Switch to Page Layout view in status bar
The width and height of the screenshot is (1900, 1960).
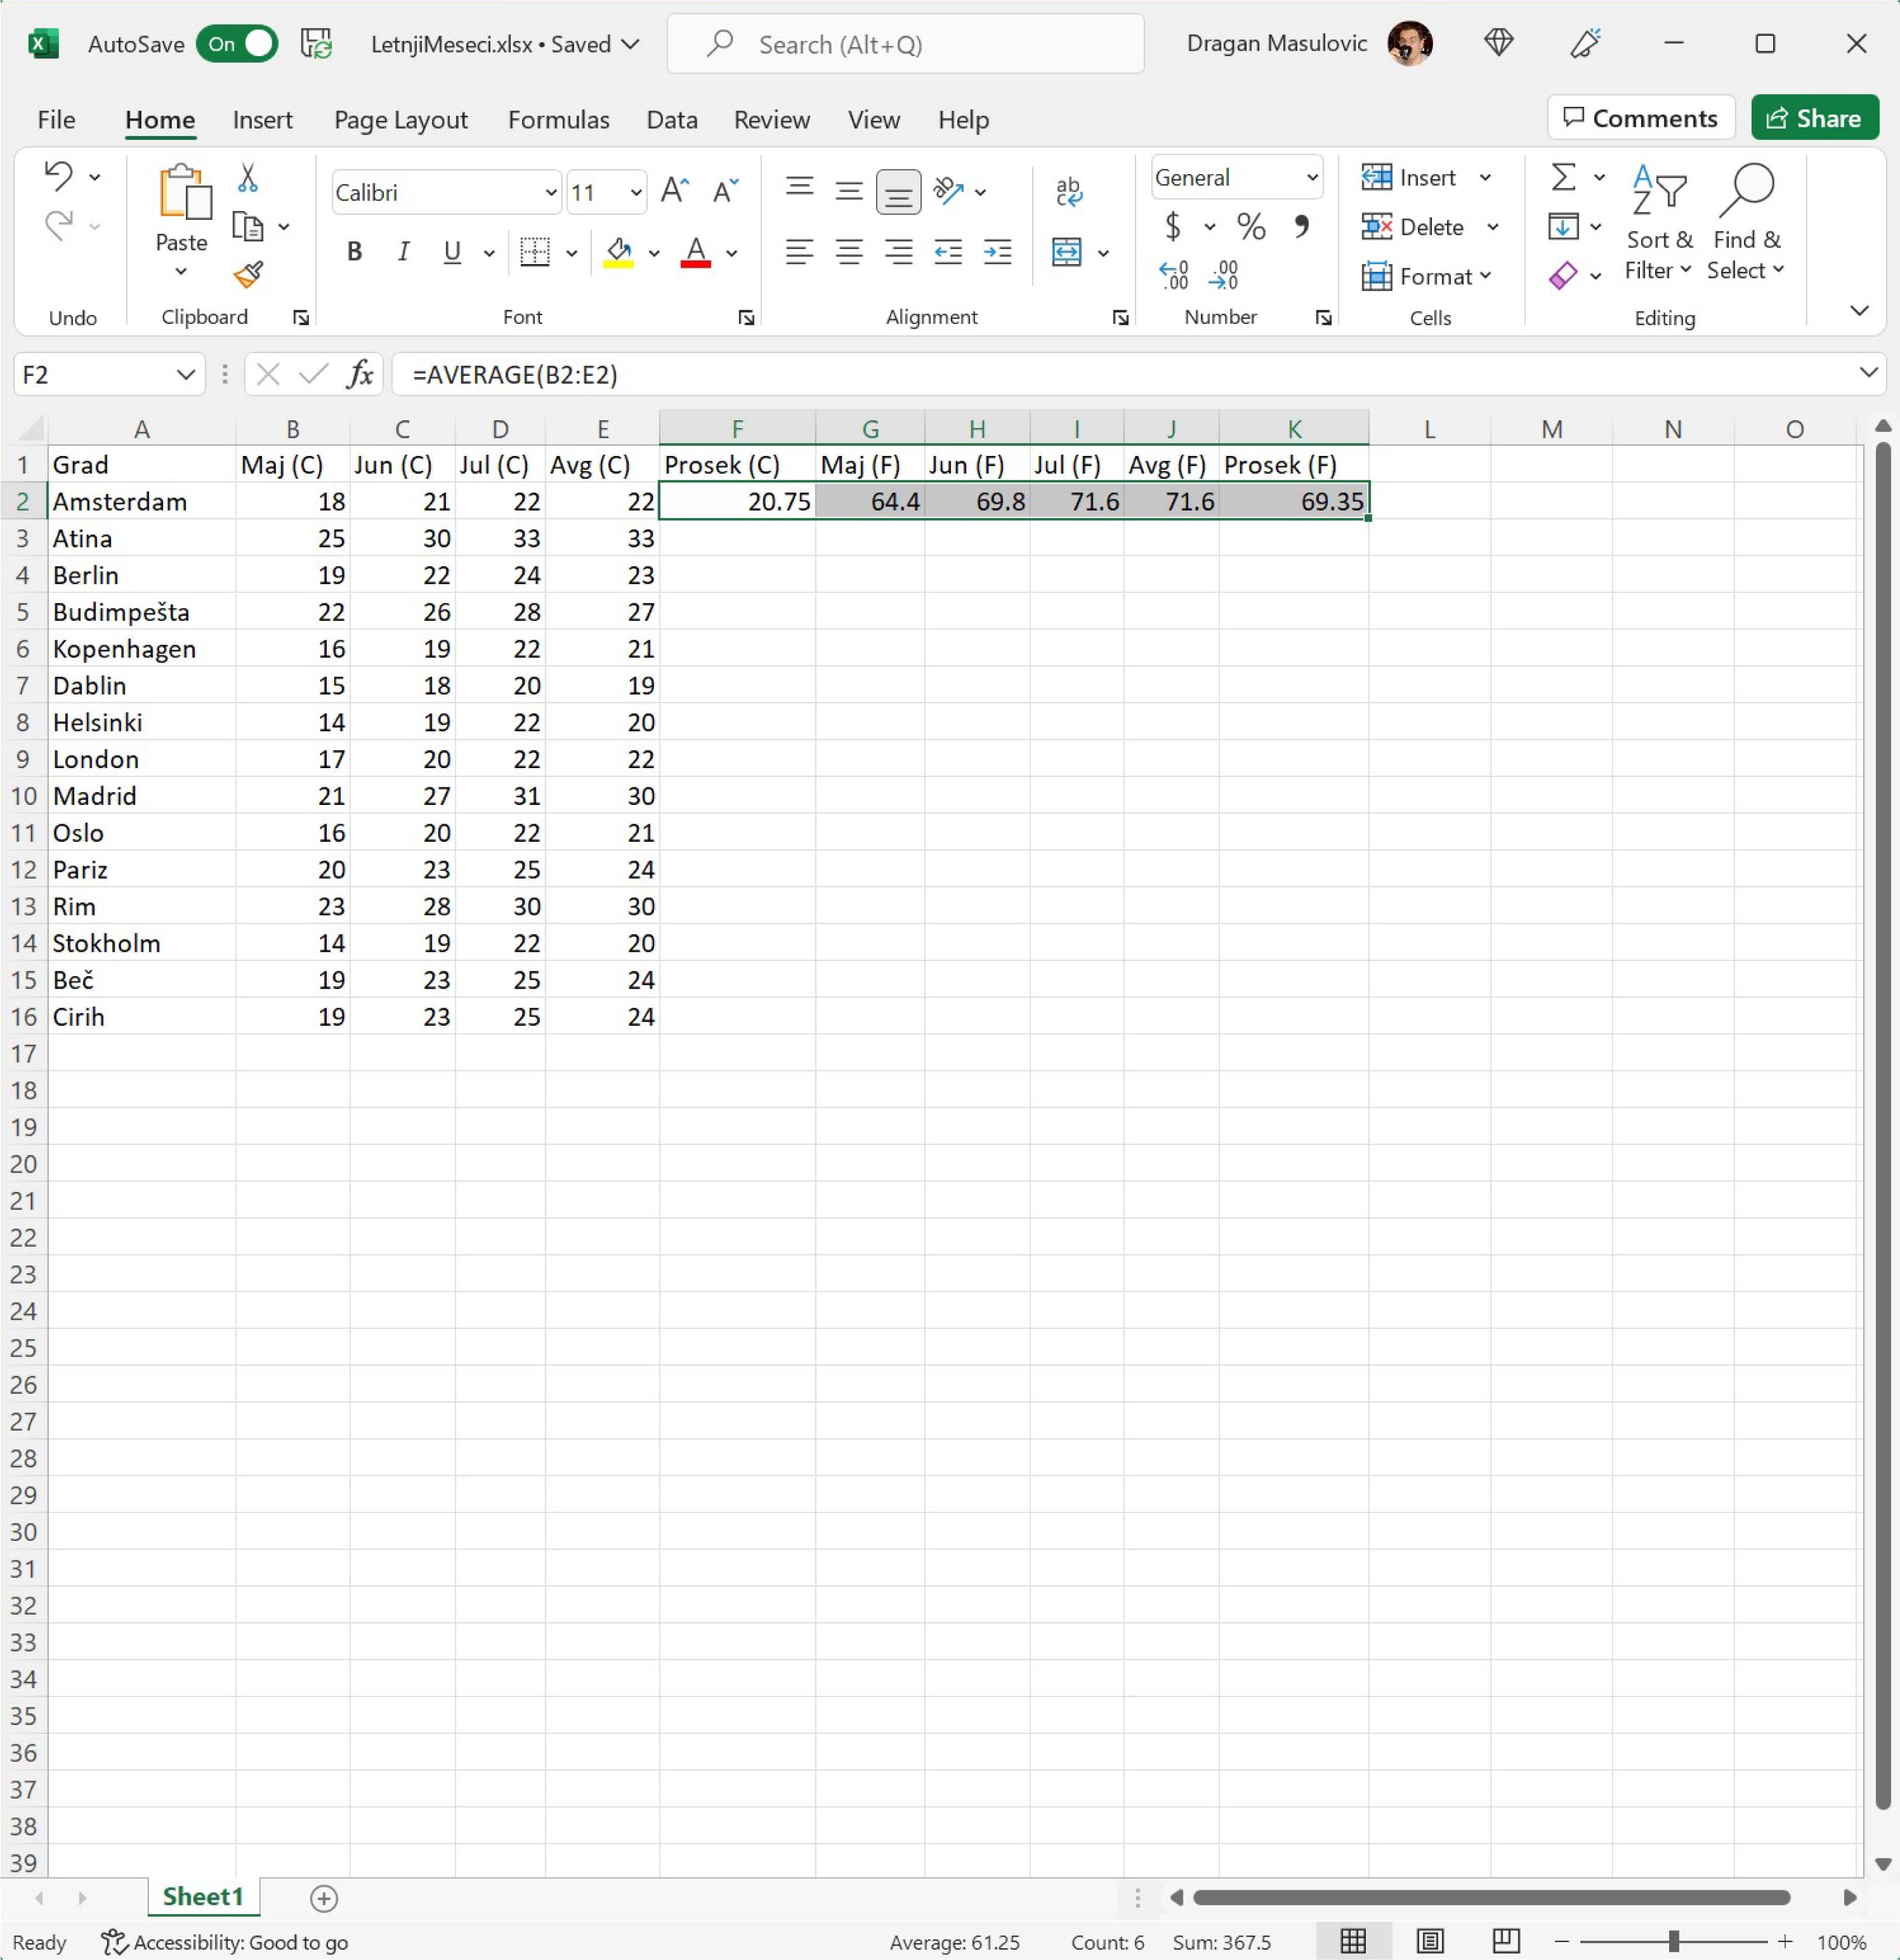[x=1430, y=1942]
